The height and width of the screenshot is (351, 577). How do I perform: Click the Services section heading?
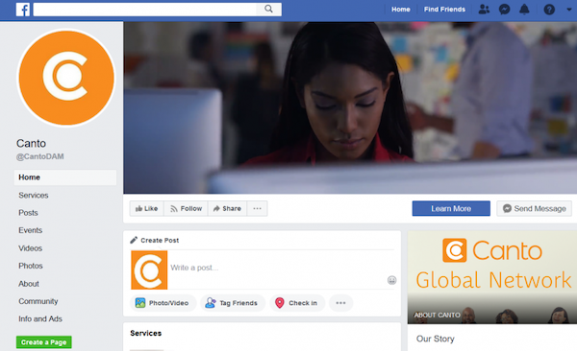point(146,333)
